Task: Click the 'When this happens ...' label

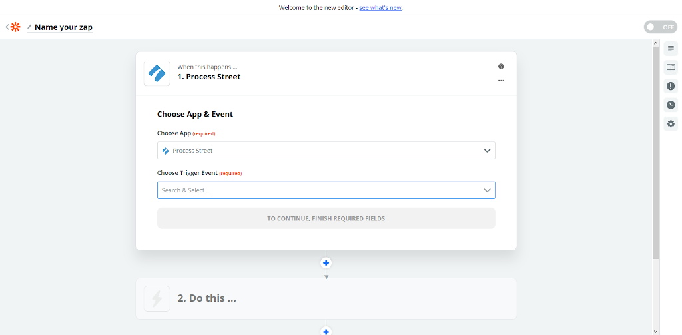Action: tap(208, 67)
